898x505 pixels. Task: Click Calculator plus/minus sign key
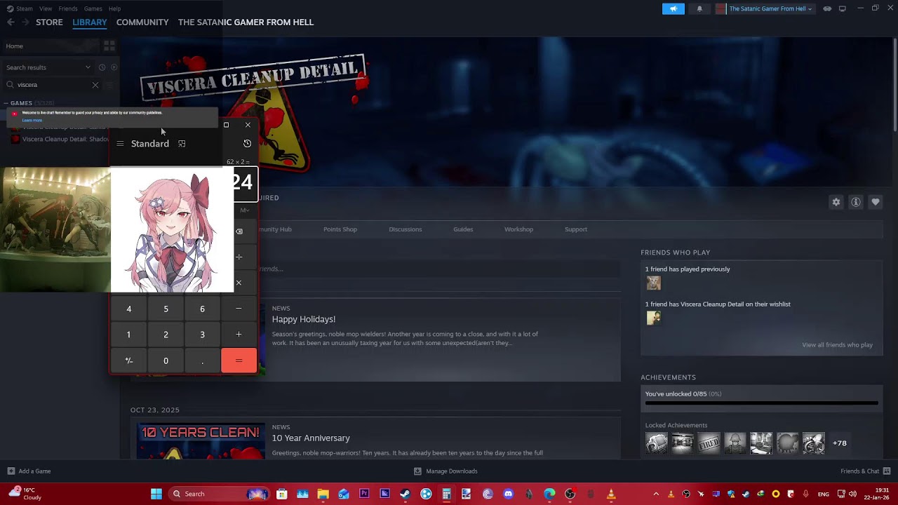click(x=129, y=361)
